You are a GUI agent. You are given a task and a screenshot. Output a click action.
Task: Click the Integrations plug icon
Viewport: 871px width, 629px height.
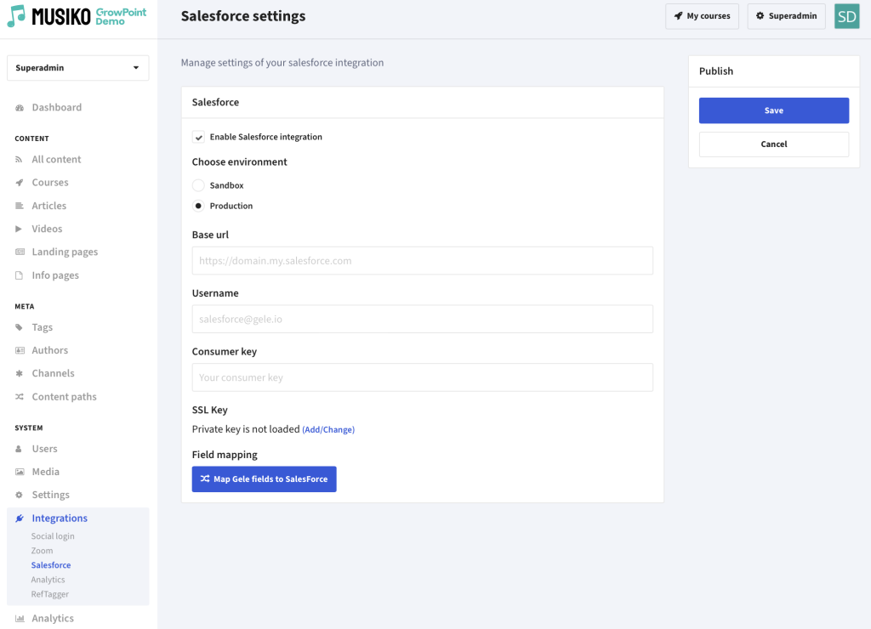coord(20,518)
